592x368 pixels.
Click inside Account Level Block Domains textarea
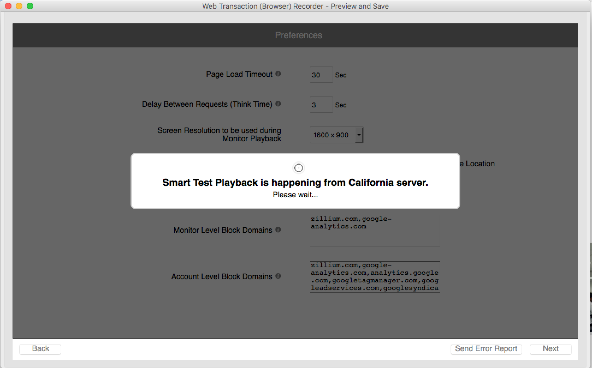[375, 277]
